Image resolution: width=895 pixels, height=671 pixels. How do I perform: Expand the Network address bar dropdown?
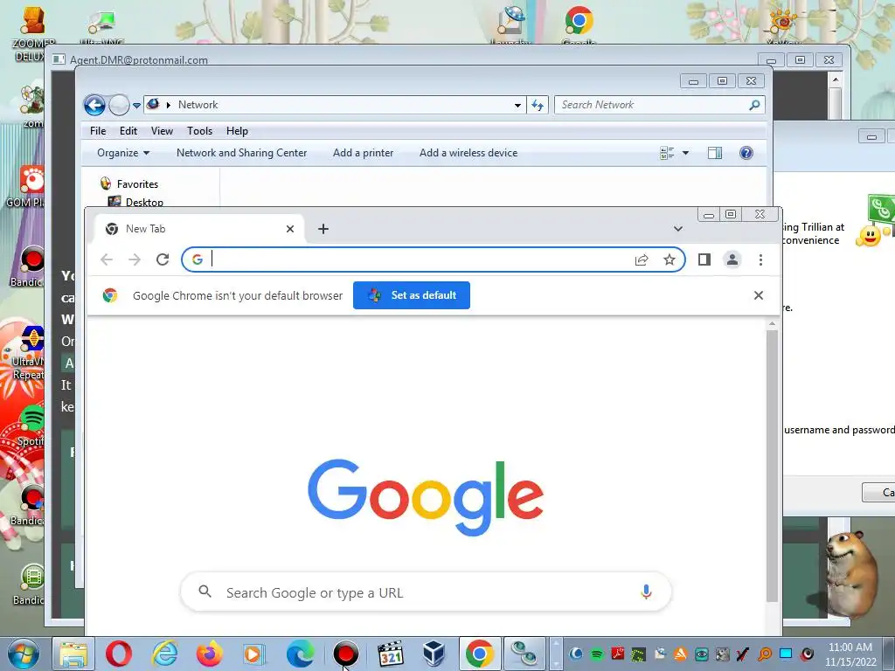tap(517, 105)
